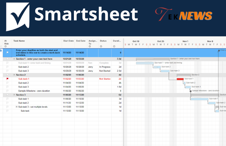Toggle At Risk flag for Sub-task 3 starting 10/28/20
Viewport: 226px width, 146px height.
pyautogui.click(x=8, y=71)
